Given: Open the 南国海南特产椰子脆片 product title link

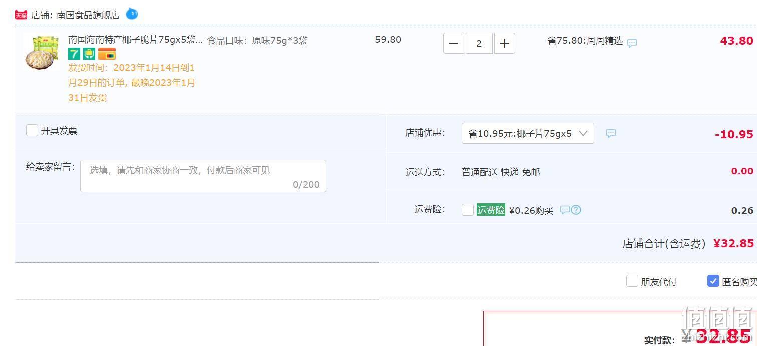Looking at the screenshot, I should 136,40.
